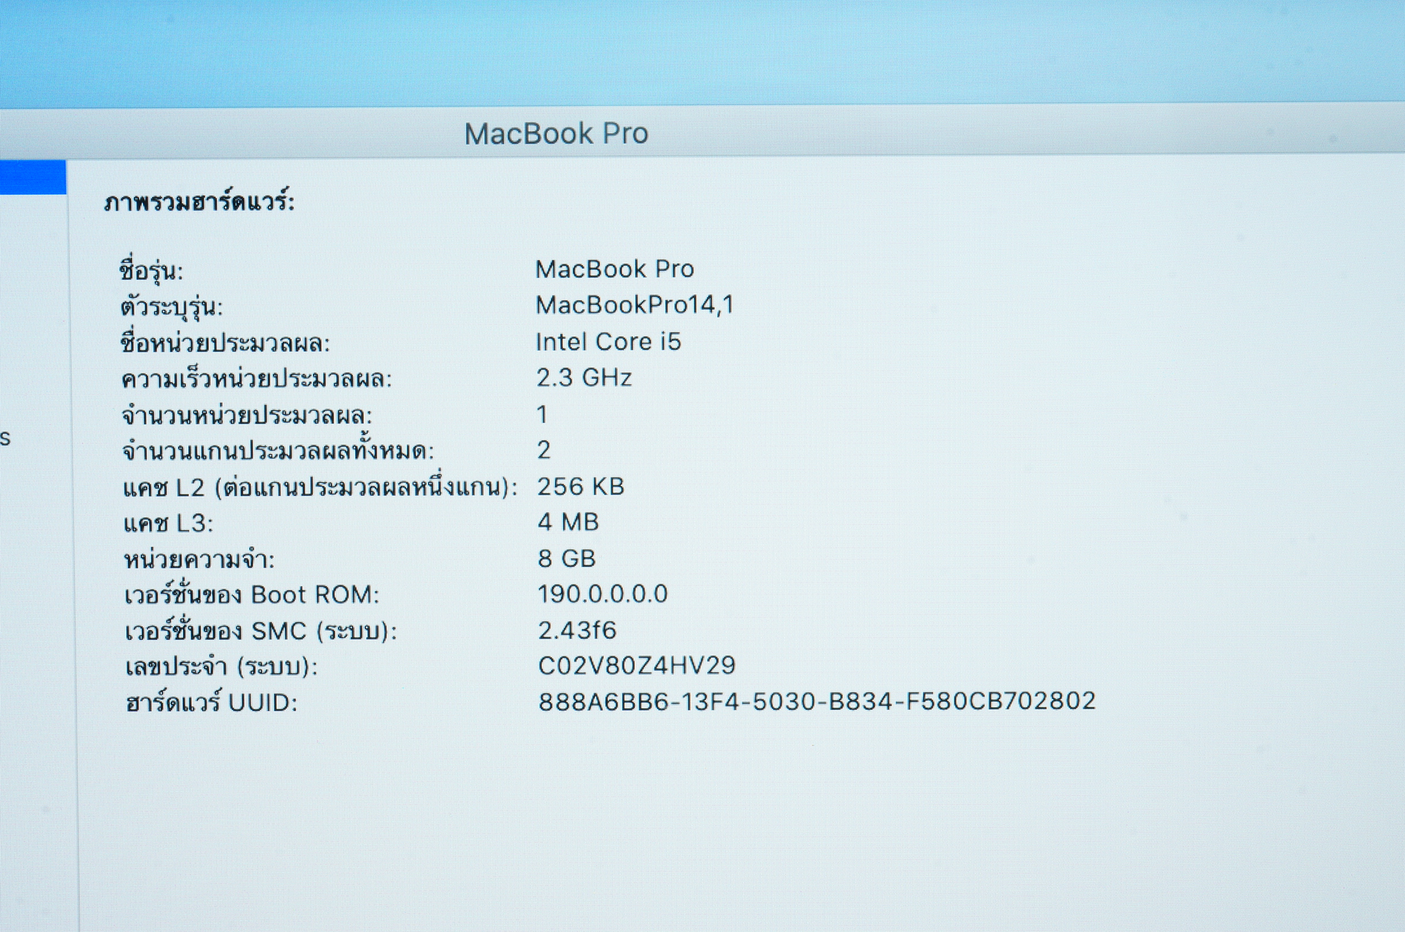Click the UUID value 888A6BB6-13F4-5030-B834-F580CB702802
This screenshot has height=932, width=1405.
pyautogui.click(x=817, y=701)
